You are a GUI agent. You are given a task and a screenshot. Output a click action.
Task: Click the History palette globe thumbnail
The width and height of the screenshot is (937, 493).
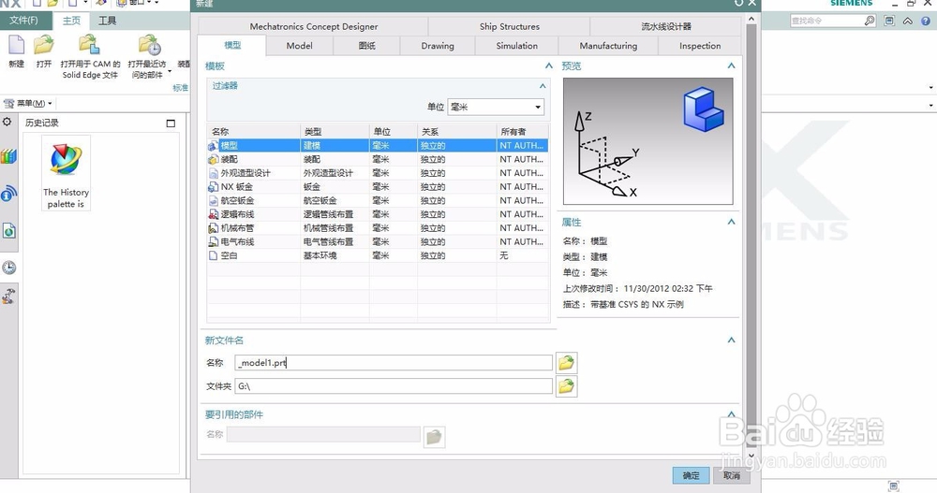(x=66, y=159)
